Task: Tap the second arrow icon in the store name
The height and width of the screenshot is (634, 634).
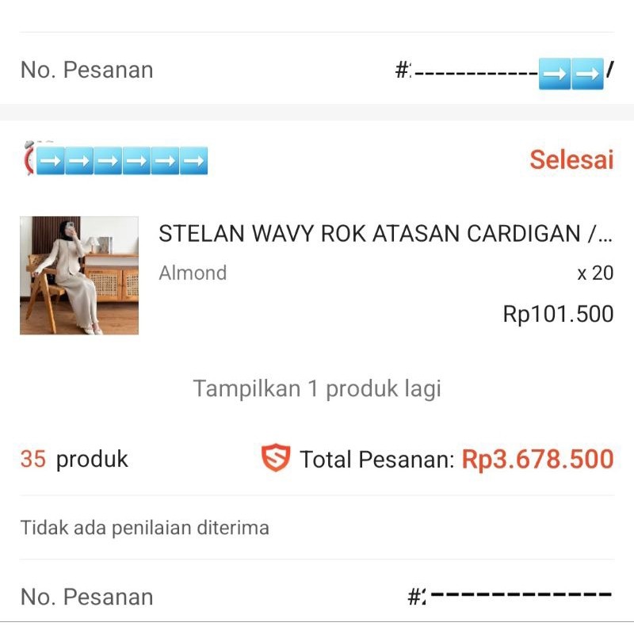Action: [x=82, y=159]
